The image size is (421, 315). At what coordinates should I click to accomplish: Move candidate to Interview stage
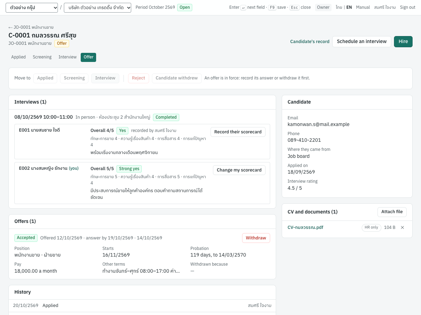click(105, 78)
